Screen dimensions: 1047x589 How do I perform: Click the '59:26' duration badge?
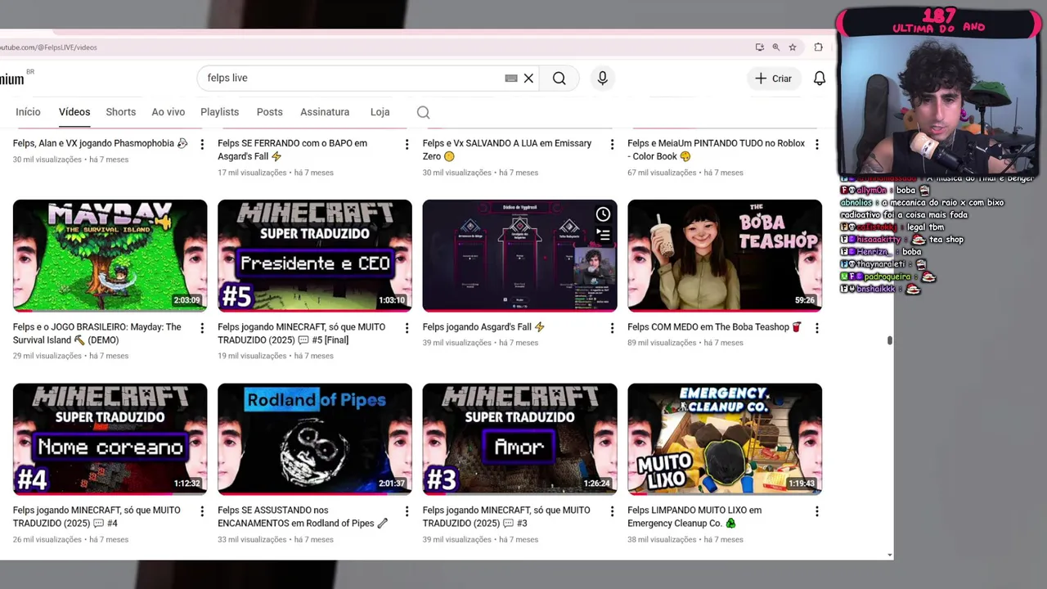point(805,300)
